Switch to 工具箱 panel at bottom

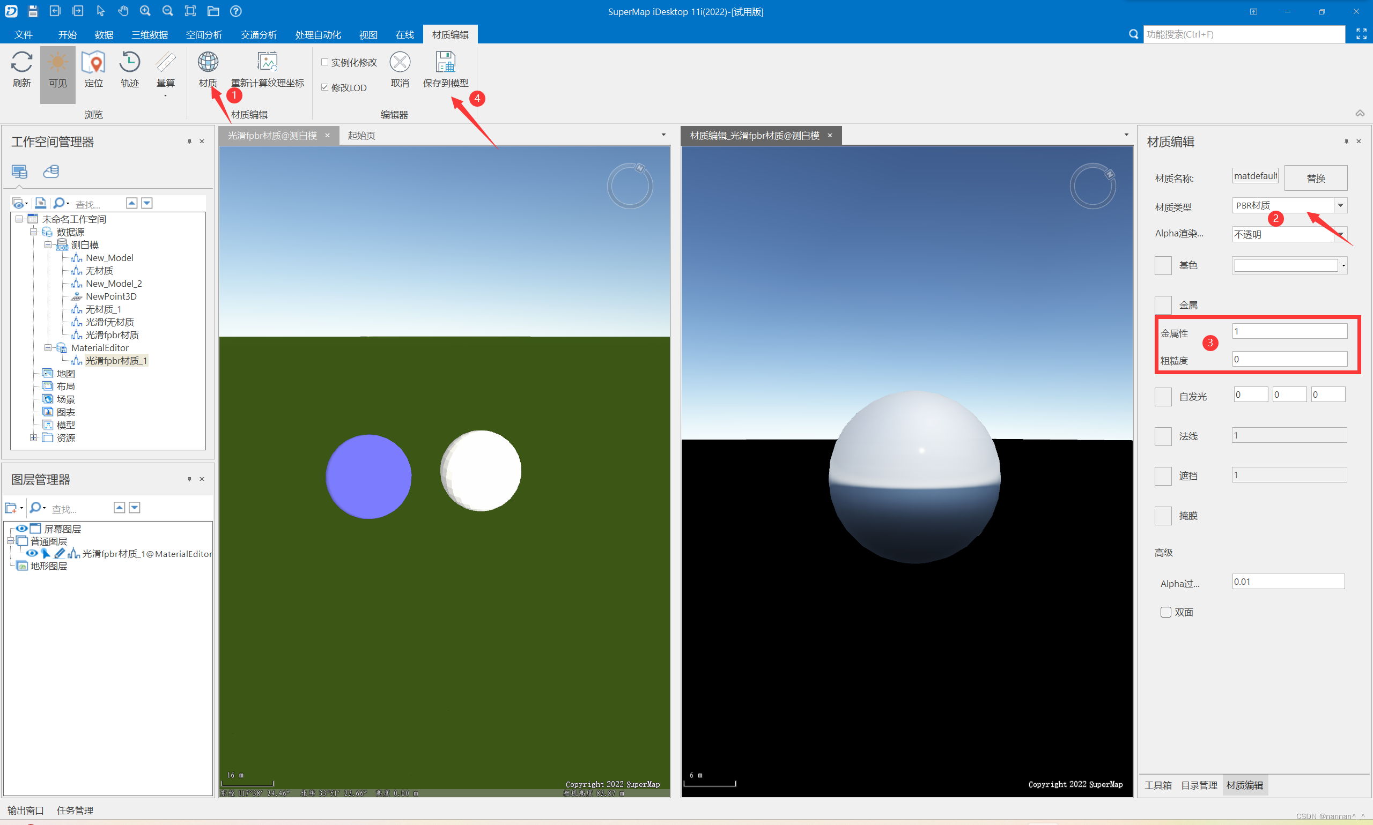[1158, 785]
